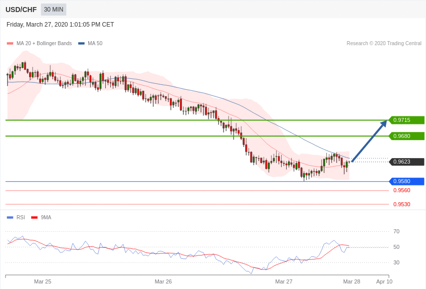Click the MA 20 + Bollinger Bands legend label

coord(44,43)
